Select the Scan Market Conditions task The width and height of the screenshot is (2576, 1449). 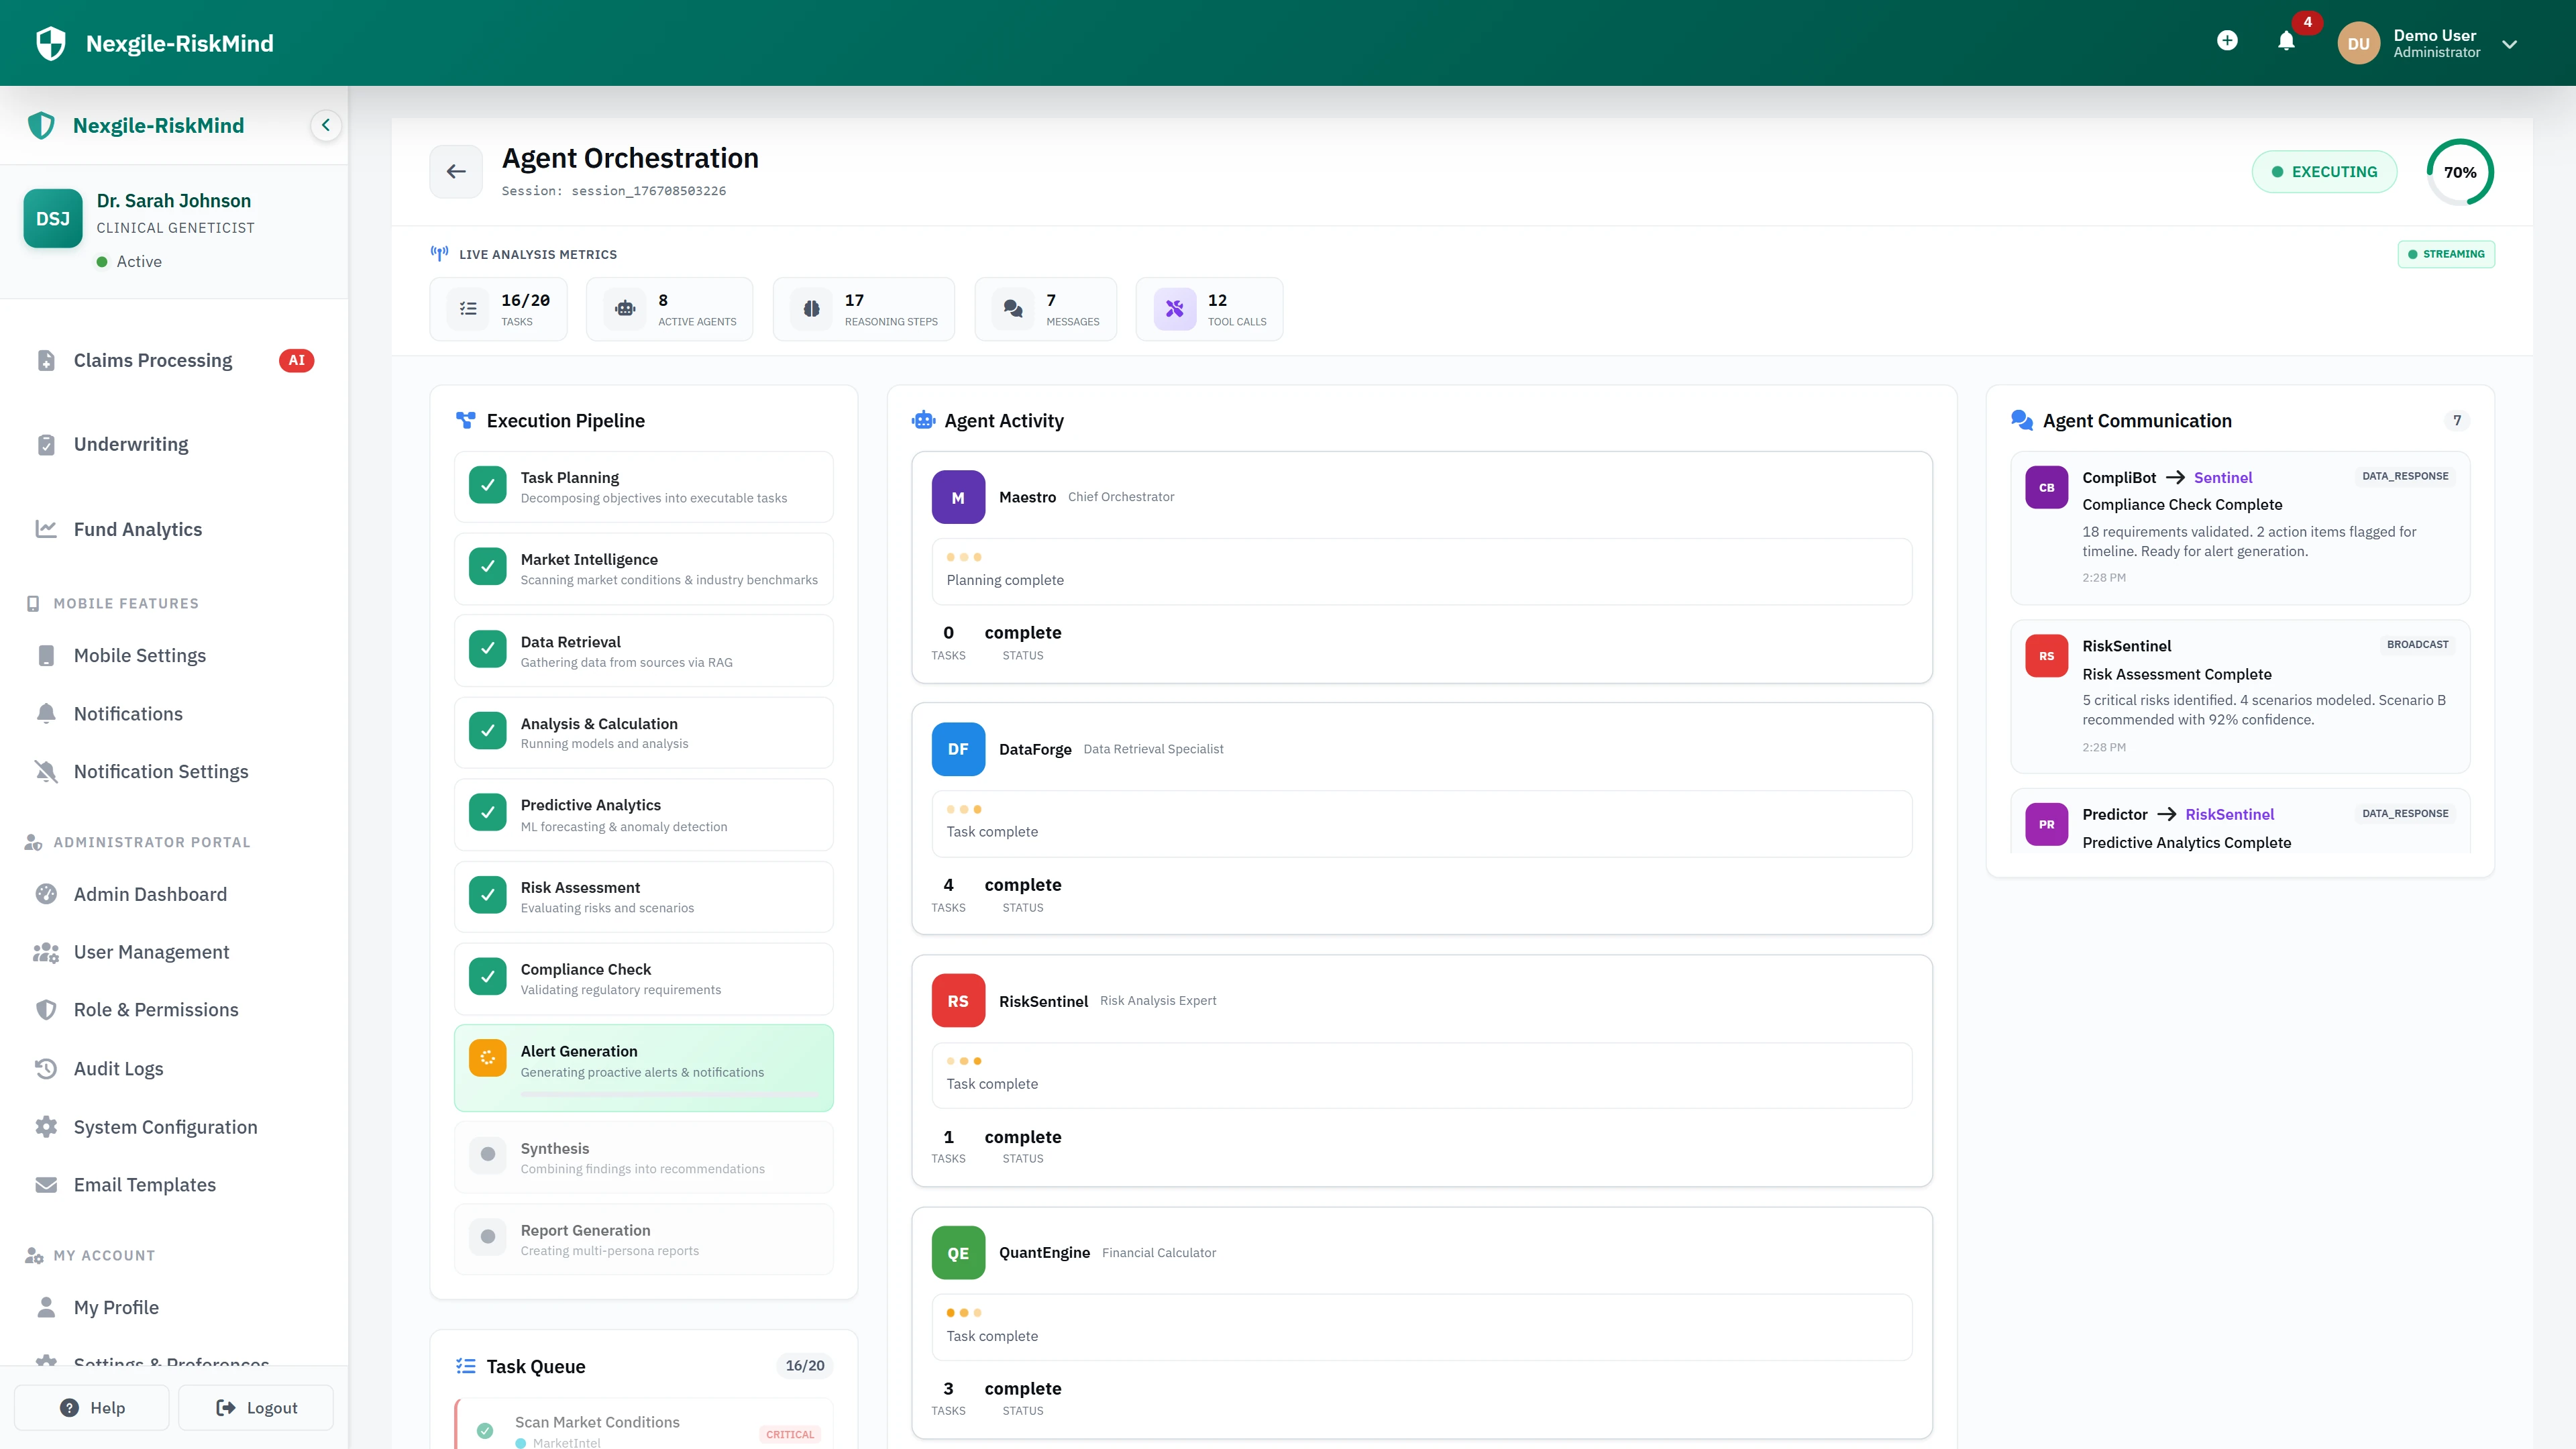597,1421
